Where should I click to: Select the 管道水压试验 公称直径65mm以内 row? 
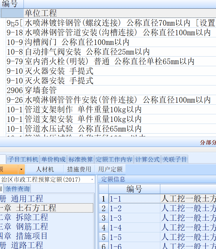coord(111,129)
